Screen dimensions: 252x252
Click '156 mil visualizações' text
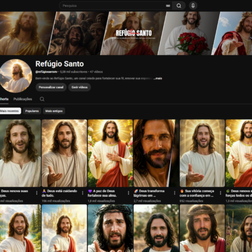[x=56, y=201]
